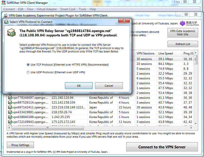Minimize the SoftEther VPN Client Manager window
The height and width of the screenshot is (157, 204).
pyautogui.click(x=178, y=2)
